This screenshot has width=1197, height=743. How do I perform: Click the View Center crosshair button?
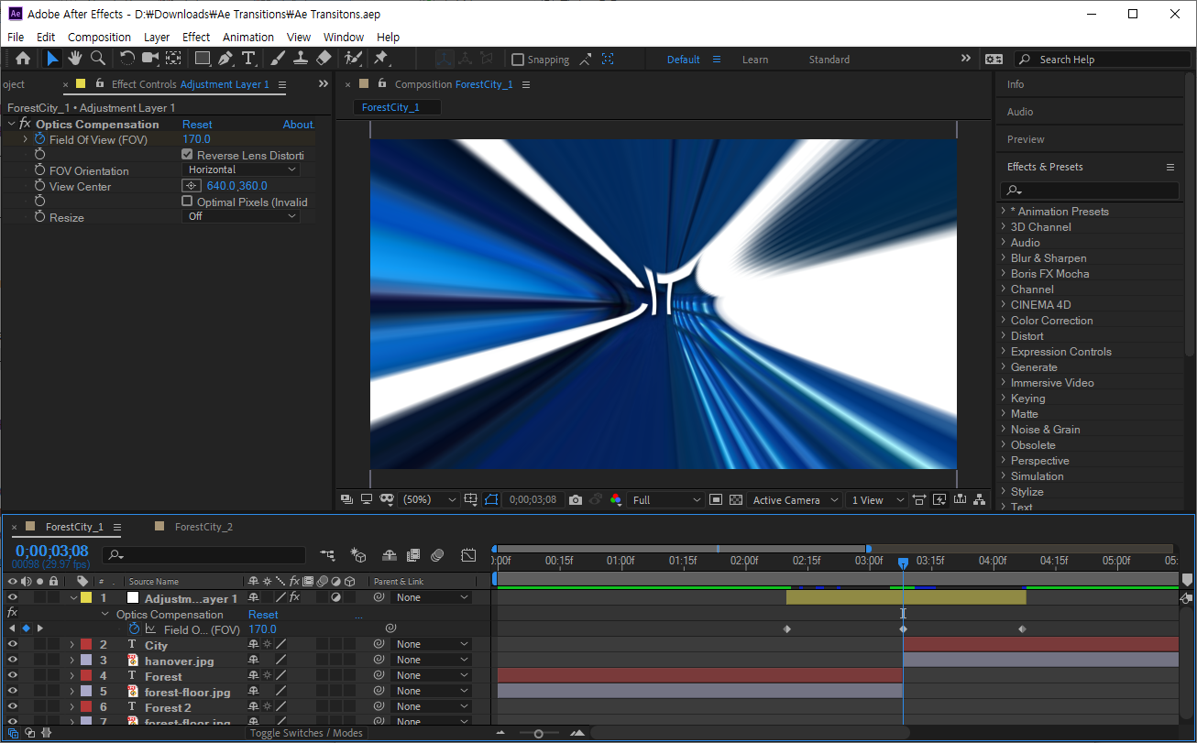click(x=192, y=186)
